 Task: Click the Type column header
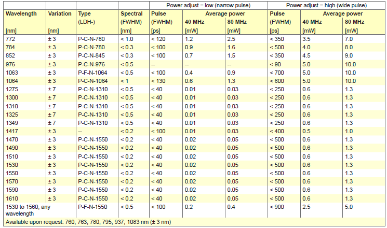(84, 13)
